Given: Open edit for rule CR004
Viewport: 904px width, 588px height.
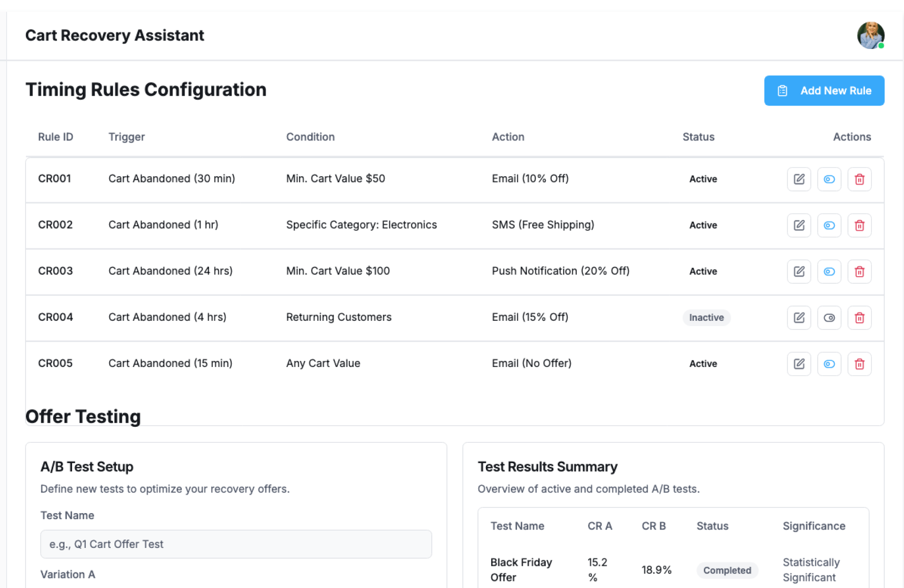Looking at the screenshot, I should coord(799,318).
